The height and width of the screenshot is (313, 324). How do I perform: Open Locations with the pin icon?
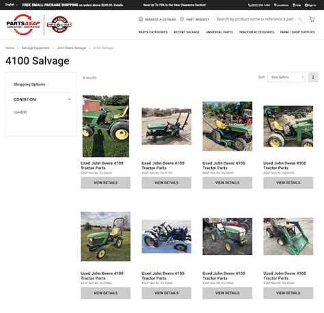coord(281,5)
